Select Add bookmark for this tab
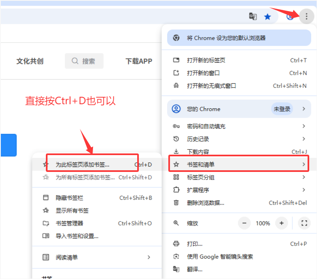The image size is (317, 279). [x=93, y=165]
